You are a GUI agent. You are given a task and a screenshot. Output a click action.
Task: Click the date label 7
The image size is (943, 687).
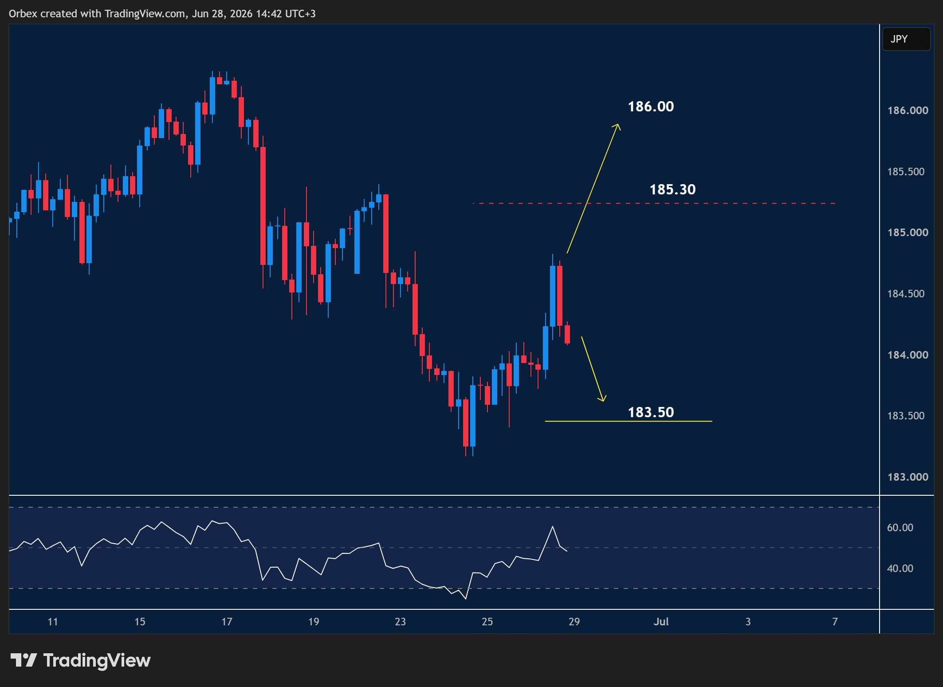[835, 622]
